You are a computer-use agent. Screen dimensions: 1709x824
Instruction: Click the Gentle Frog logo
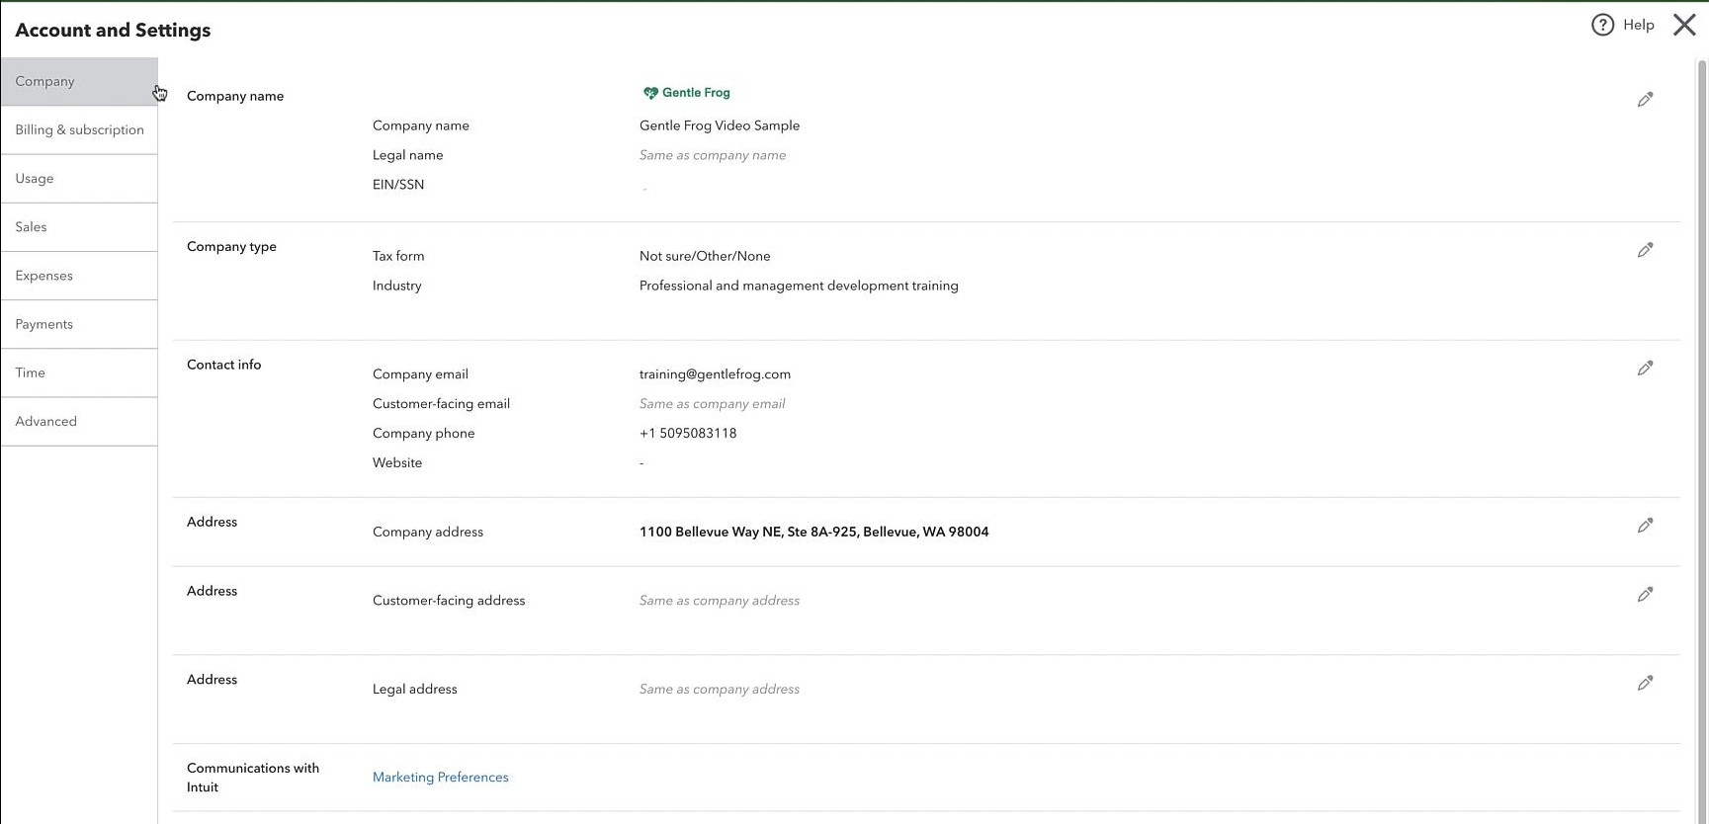687,93
